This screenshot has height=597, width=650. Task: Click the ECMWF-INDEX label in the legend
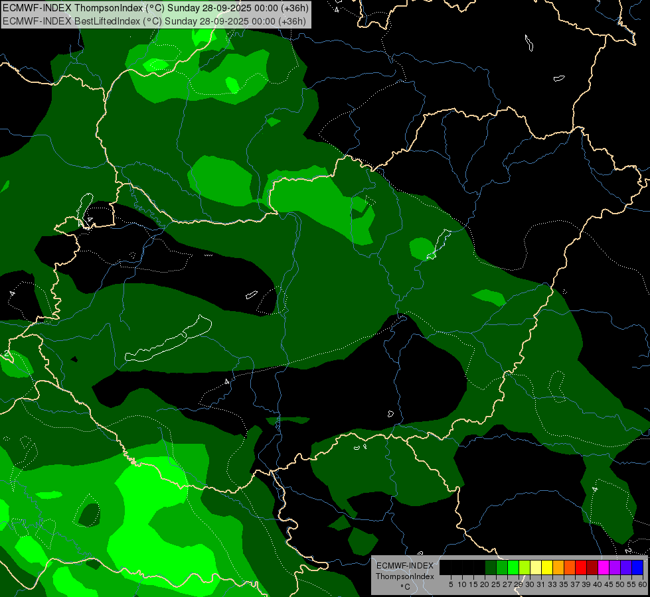click(x=404, y=566)
